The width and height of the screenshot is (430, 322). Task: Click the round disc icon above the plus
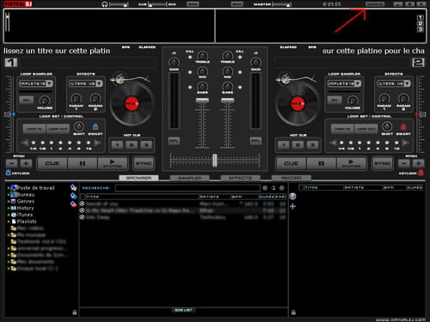292,197
